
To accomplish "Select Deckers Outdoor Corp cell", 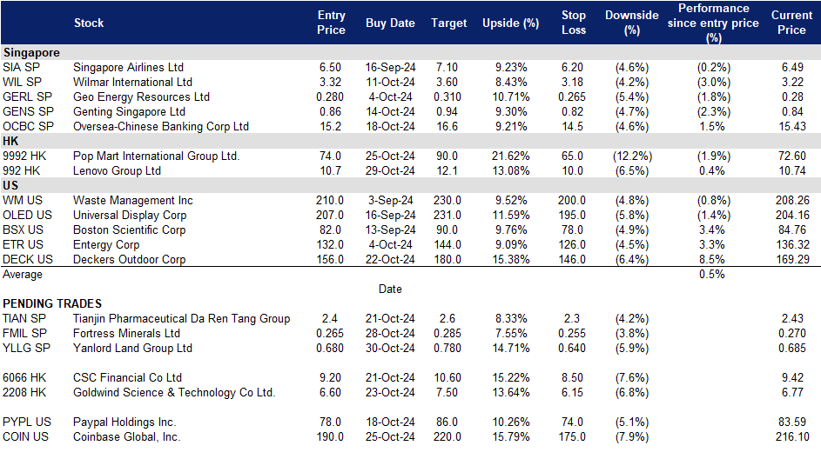I will 130,260.
